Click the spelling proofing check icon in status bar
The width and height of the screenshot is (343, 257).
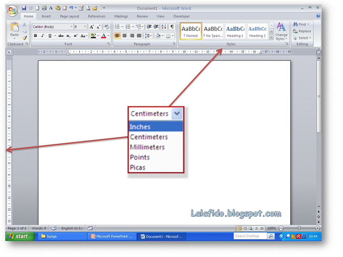tap(54, 228)
